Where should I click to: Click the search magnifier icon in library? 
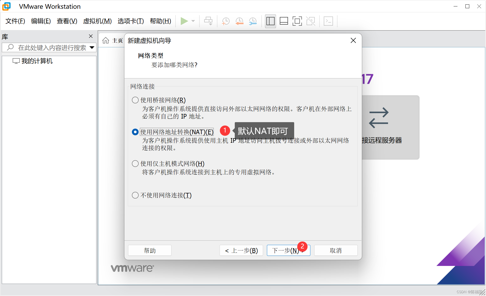coord(10,47)
